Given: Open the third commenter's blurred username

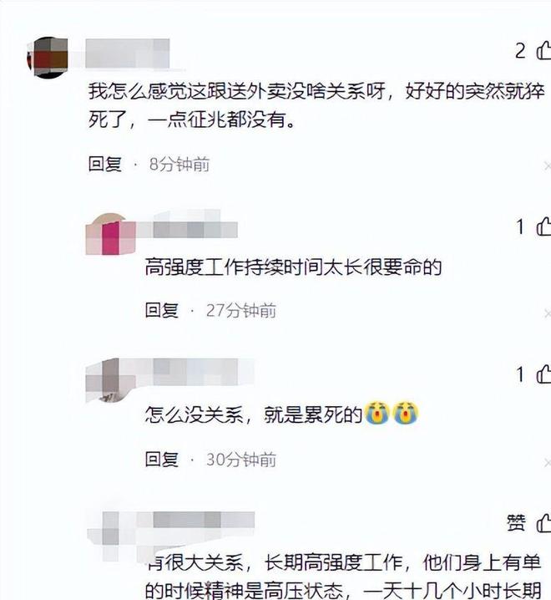Looking at the screenshot, I should click(196, 371).
